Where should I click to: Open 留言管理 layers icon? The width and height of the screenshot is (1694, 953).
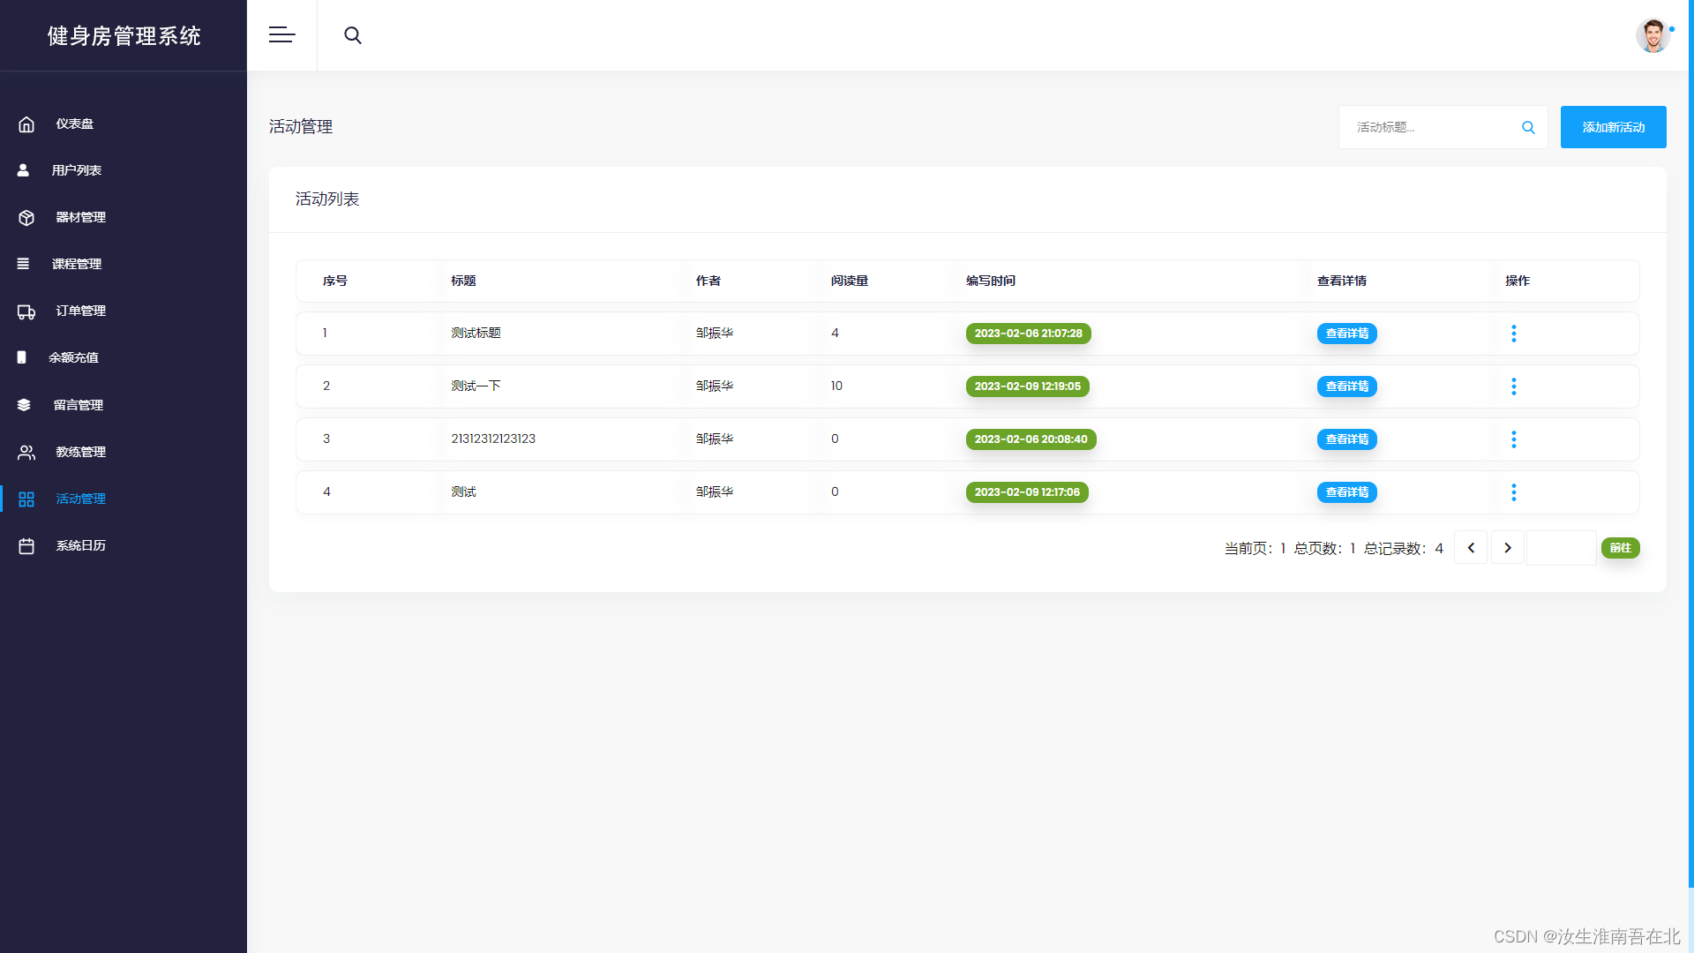[24, 405]
